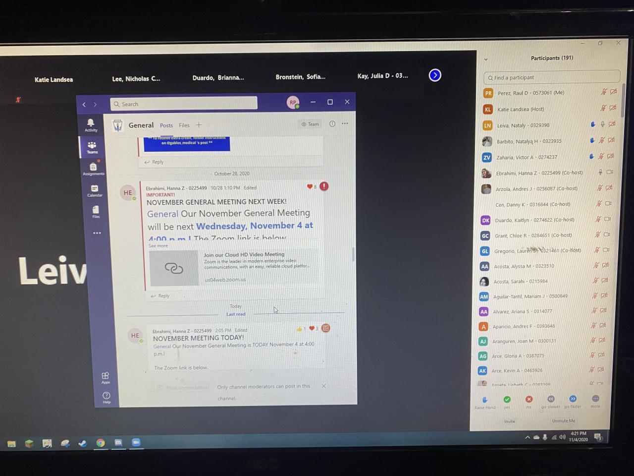Click the heart reaction on the 2:05 PM post

point(312,328)
